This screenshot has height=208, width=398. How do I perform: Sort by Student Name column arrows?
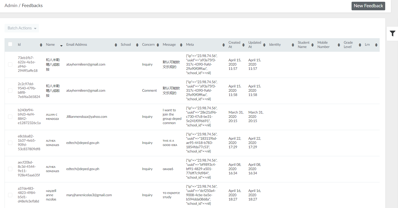point(312,45)
